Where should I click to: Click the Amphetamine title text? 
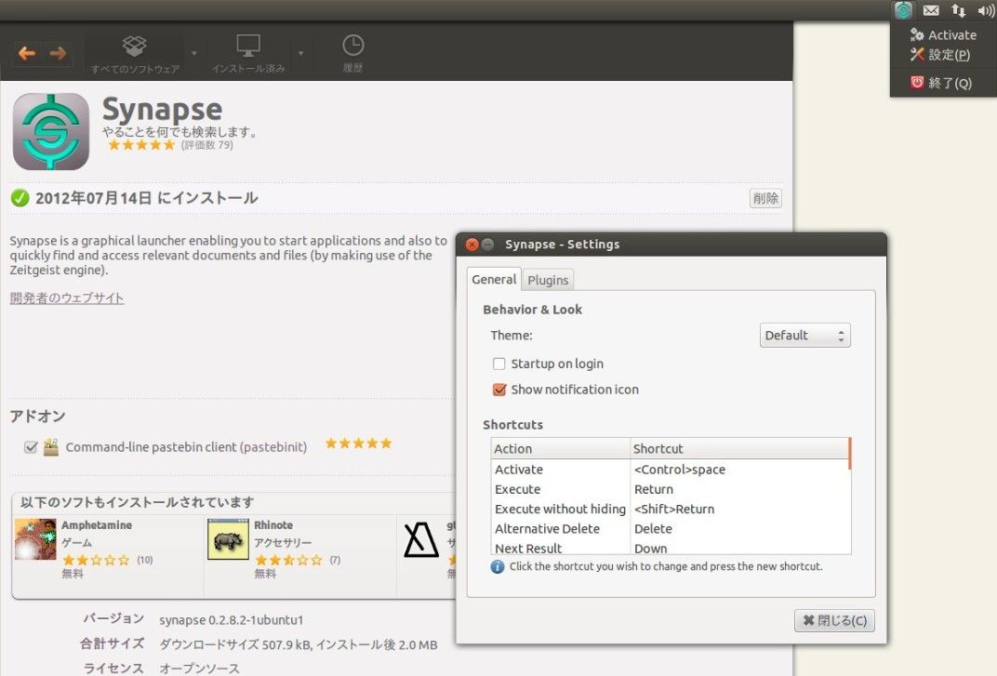point(97,525)
